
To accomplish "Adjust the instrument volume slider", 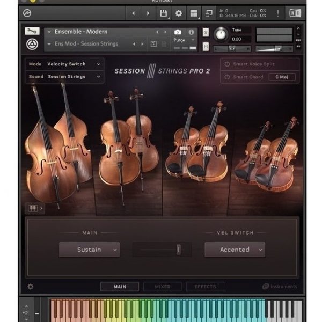I will click(x=274, y=49).
